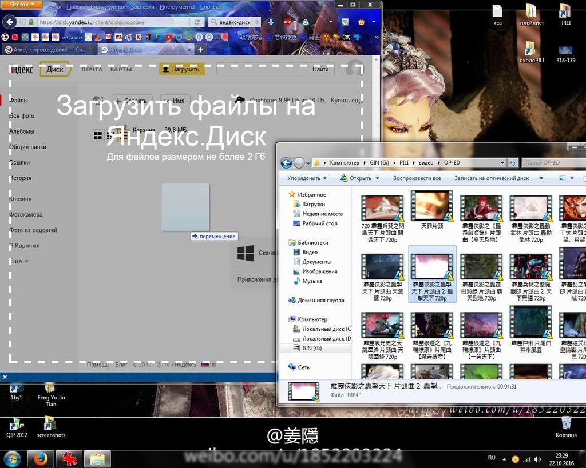
Task: Open a new Firefox tab
Action: (200, 50)
